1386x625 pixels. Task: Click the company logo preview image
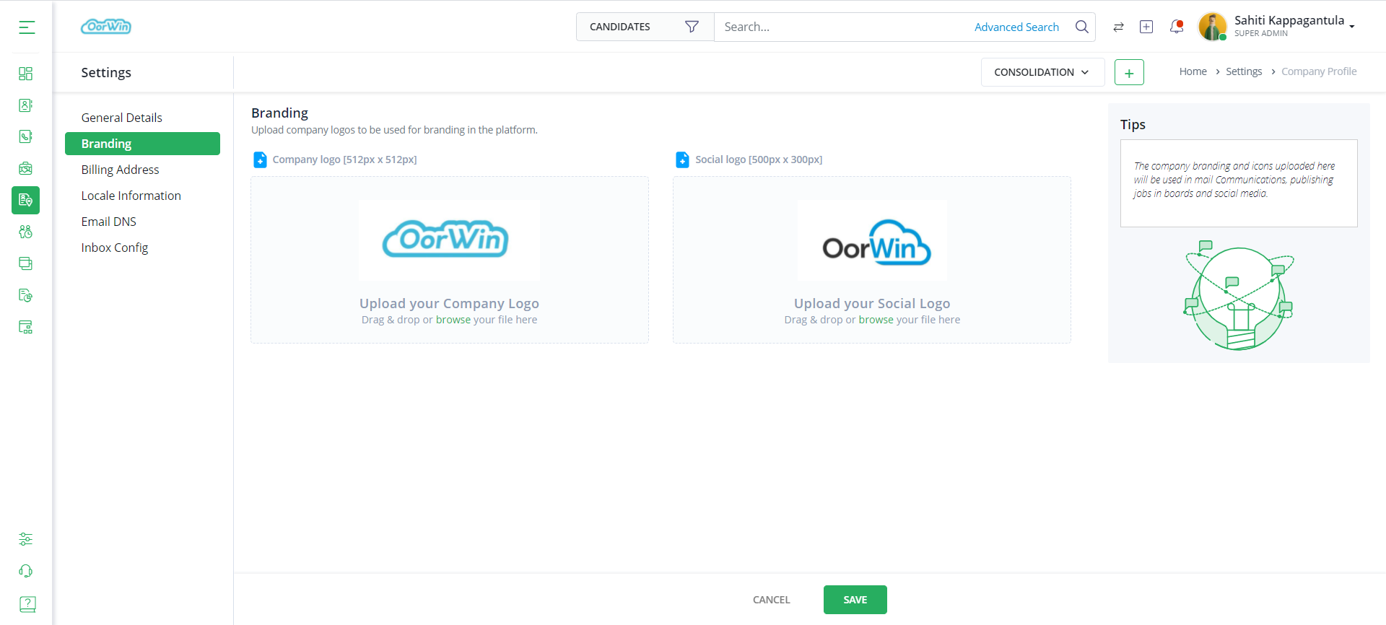449,240
